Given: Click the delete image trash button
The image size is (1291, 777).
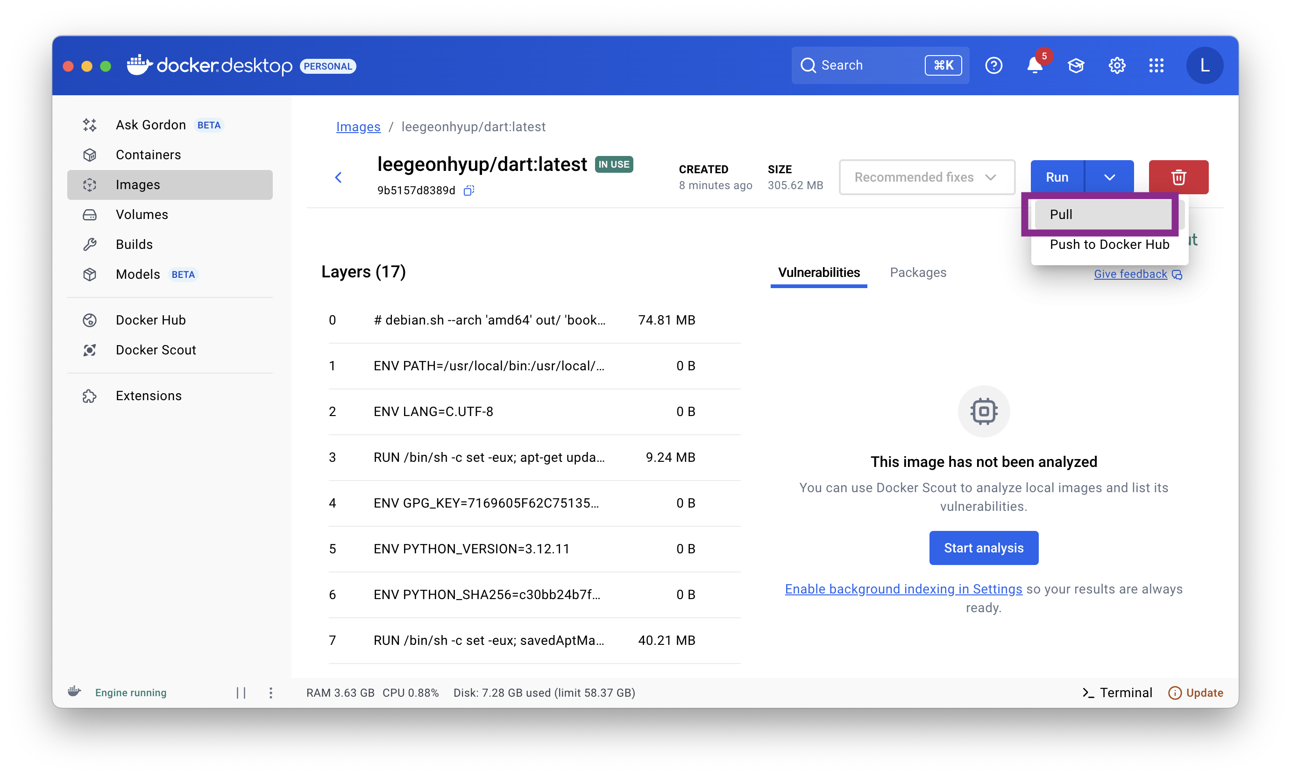Looking at the screenshot, I should [x=1178, y=177].
